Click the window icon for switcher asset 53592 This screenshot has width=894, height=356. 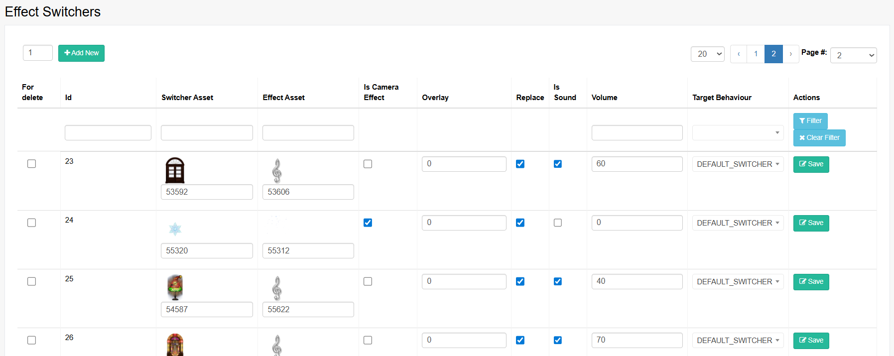tap(175, 170)
